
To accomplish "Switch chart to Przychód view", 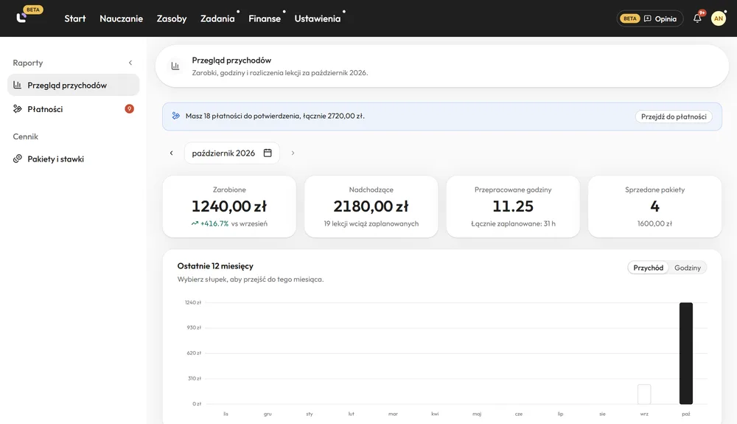I will coord(648,268).
